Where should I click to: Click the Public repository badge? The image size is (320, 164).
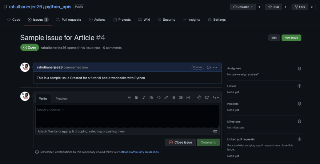point(79,7)
